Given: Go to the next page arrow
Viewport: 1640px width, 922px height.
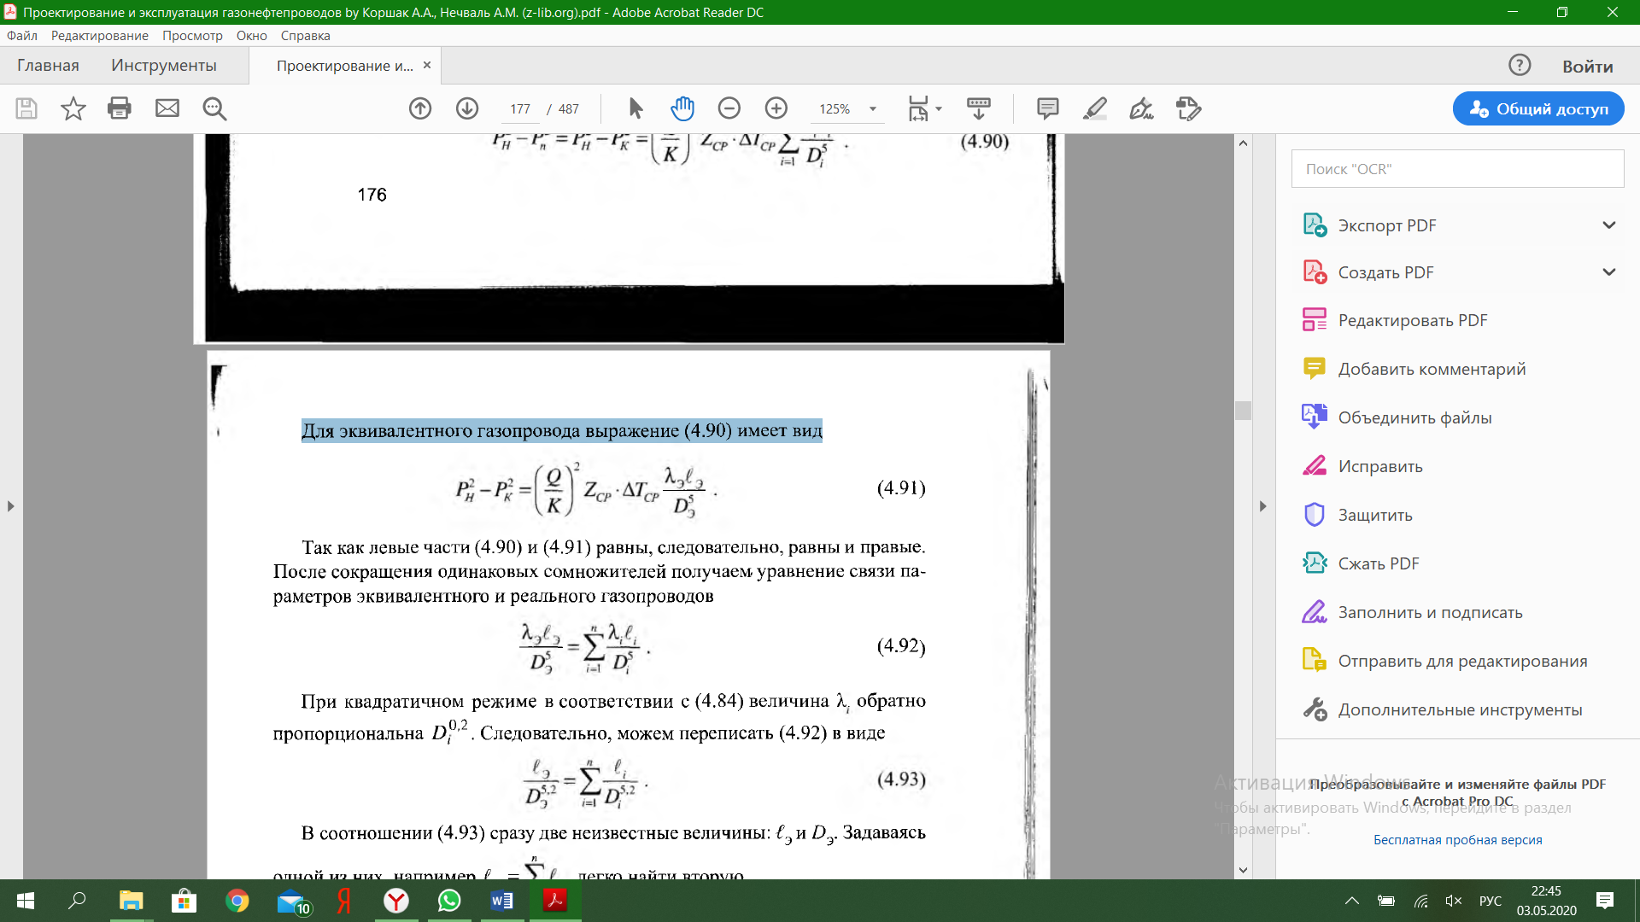Looking at the screenshot, I should 467,108.
